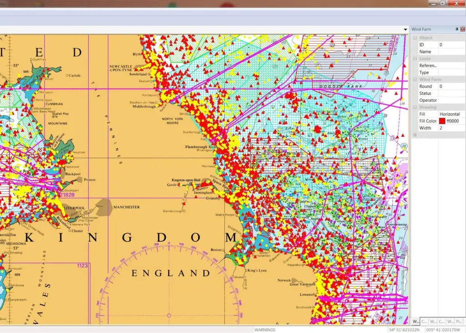Viewport: 466px width, 333px height.
Task: Click the Preston label on the map
Action: [90, 180]
